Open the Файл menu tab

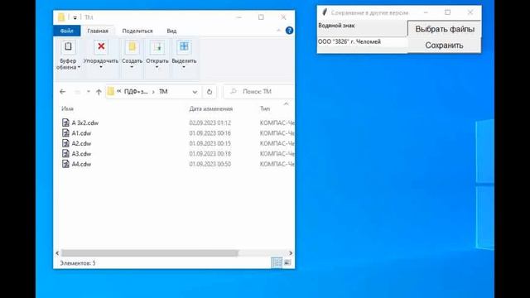[x=66, y=31]
